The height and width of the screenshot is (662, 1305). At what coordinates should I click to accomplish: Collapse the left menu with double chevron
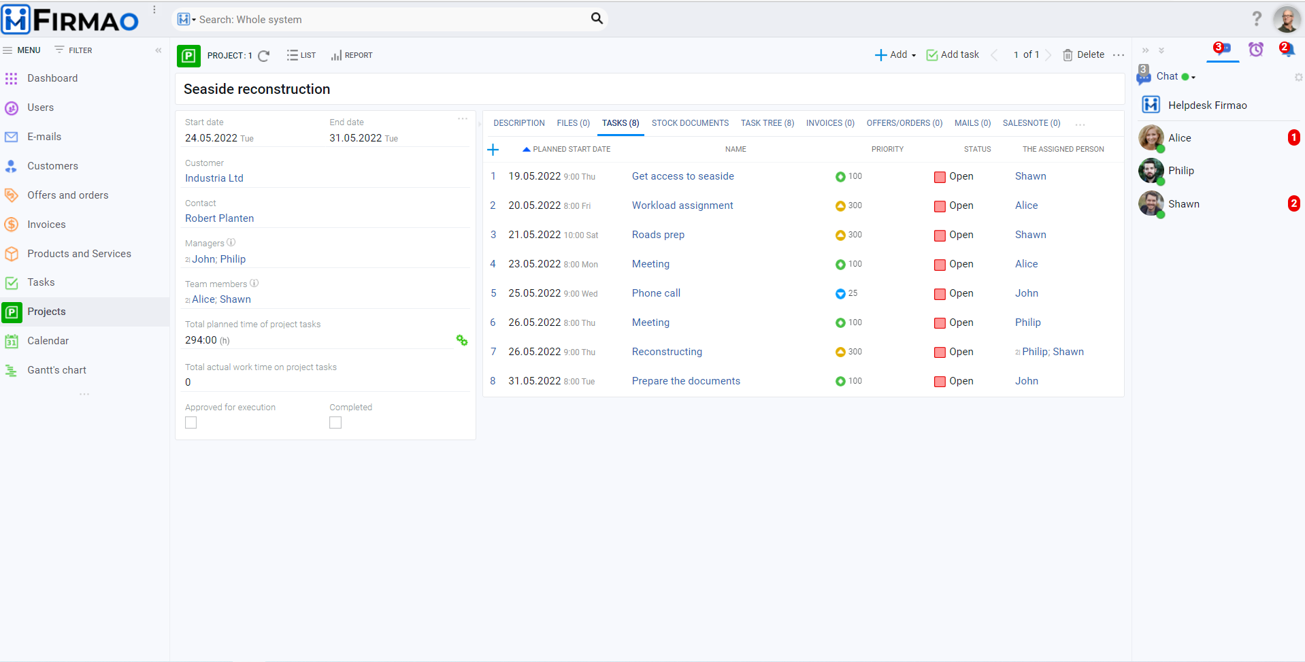(x=159, y=50)
